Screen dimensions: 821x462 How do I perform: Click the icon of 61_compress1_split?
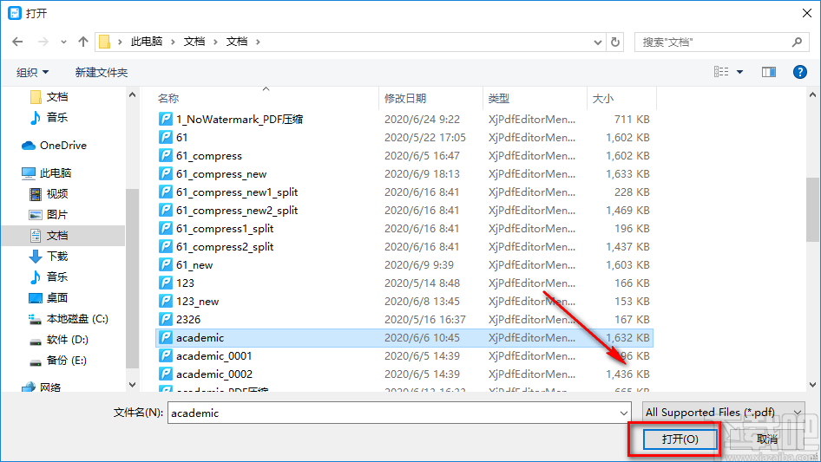tap(166, 228)
